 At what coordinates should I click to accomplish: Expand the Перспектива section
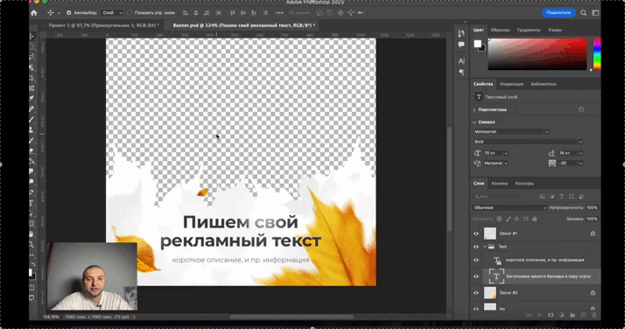click(474, 109)
